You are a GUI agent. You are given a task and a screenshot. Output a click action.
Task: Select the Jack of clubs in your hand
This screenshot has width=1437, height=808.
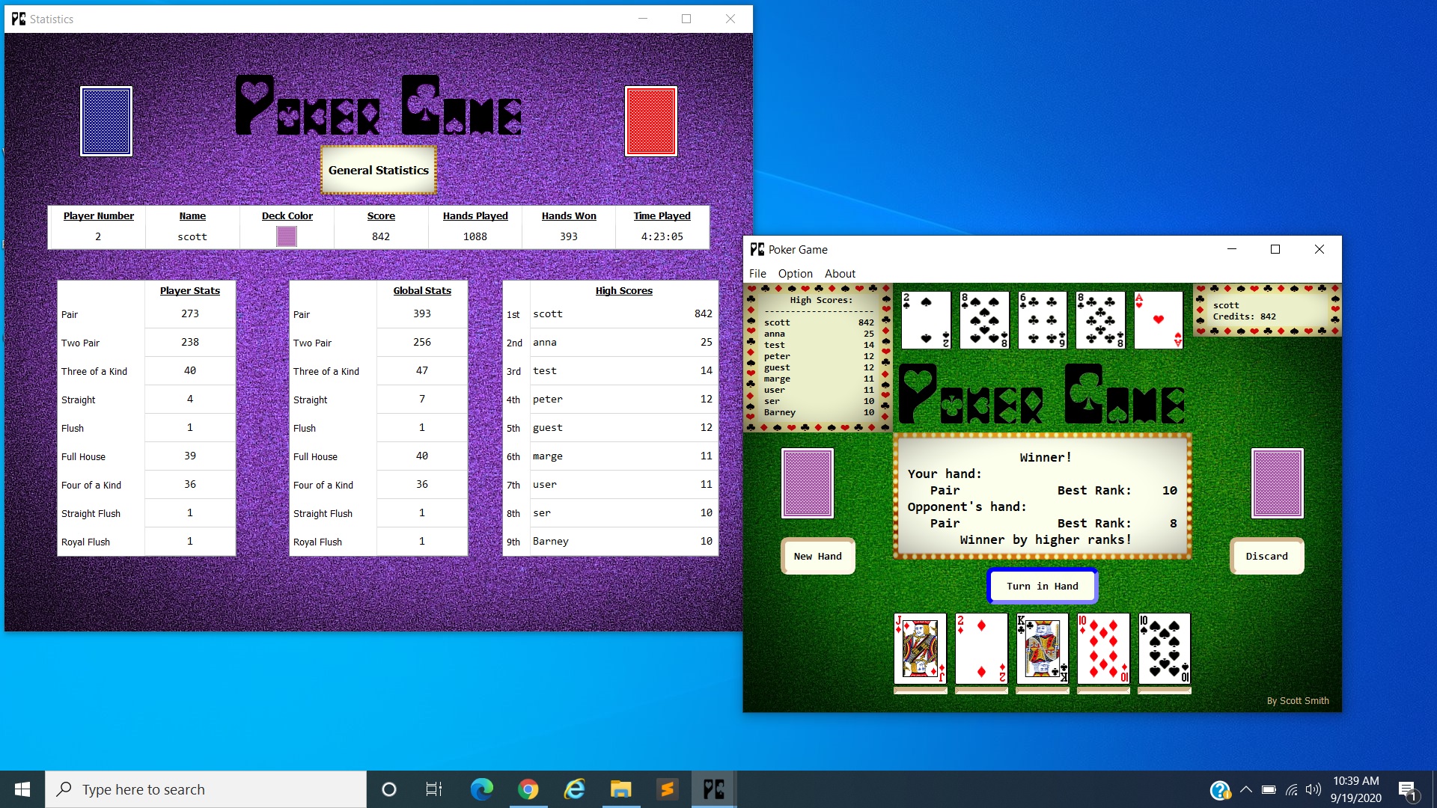(920, 649)
